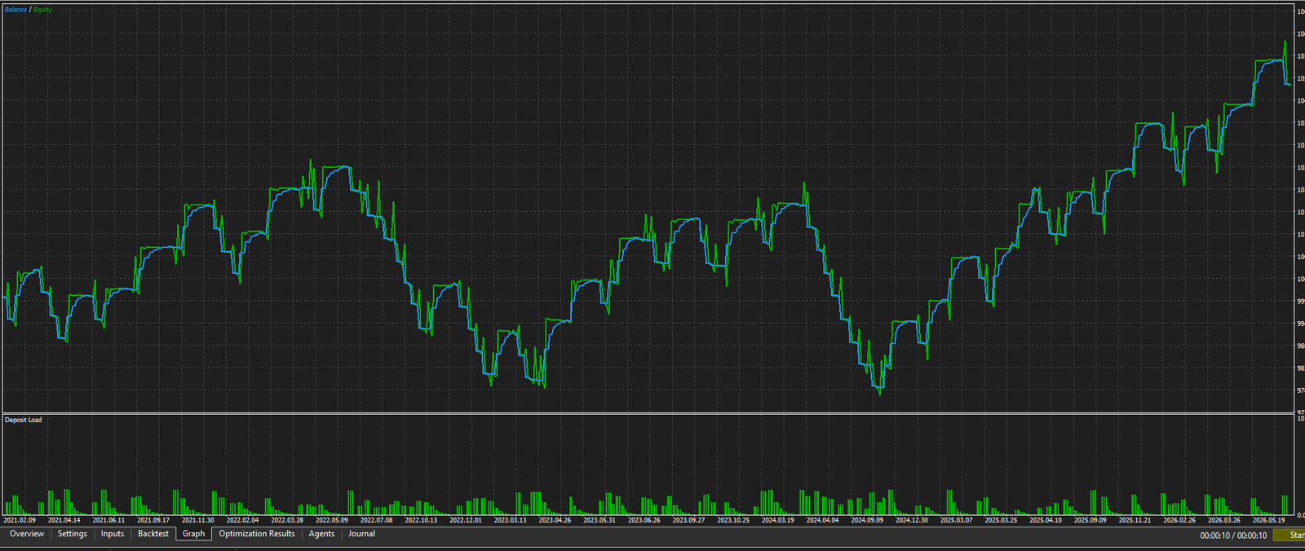1305x551 pixels.
Task: Switch to the Overview tab
Action: (27, 534)
